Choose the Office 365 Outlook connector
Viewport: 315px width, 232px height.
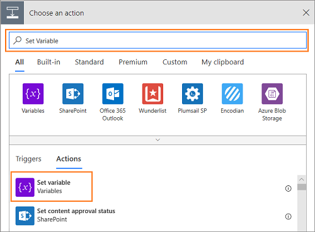pos(113,94)
